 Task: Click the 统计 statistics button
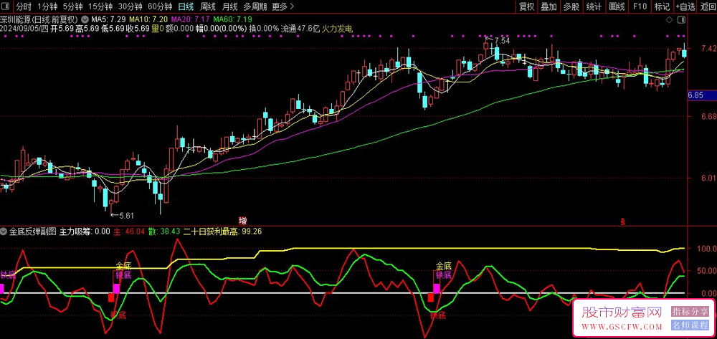[x=594, y=6]
